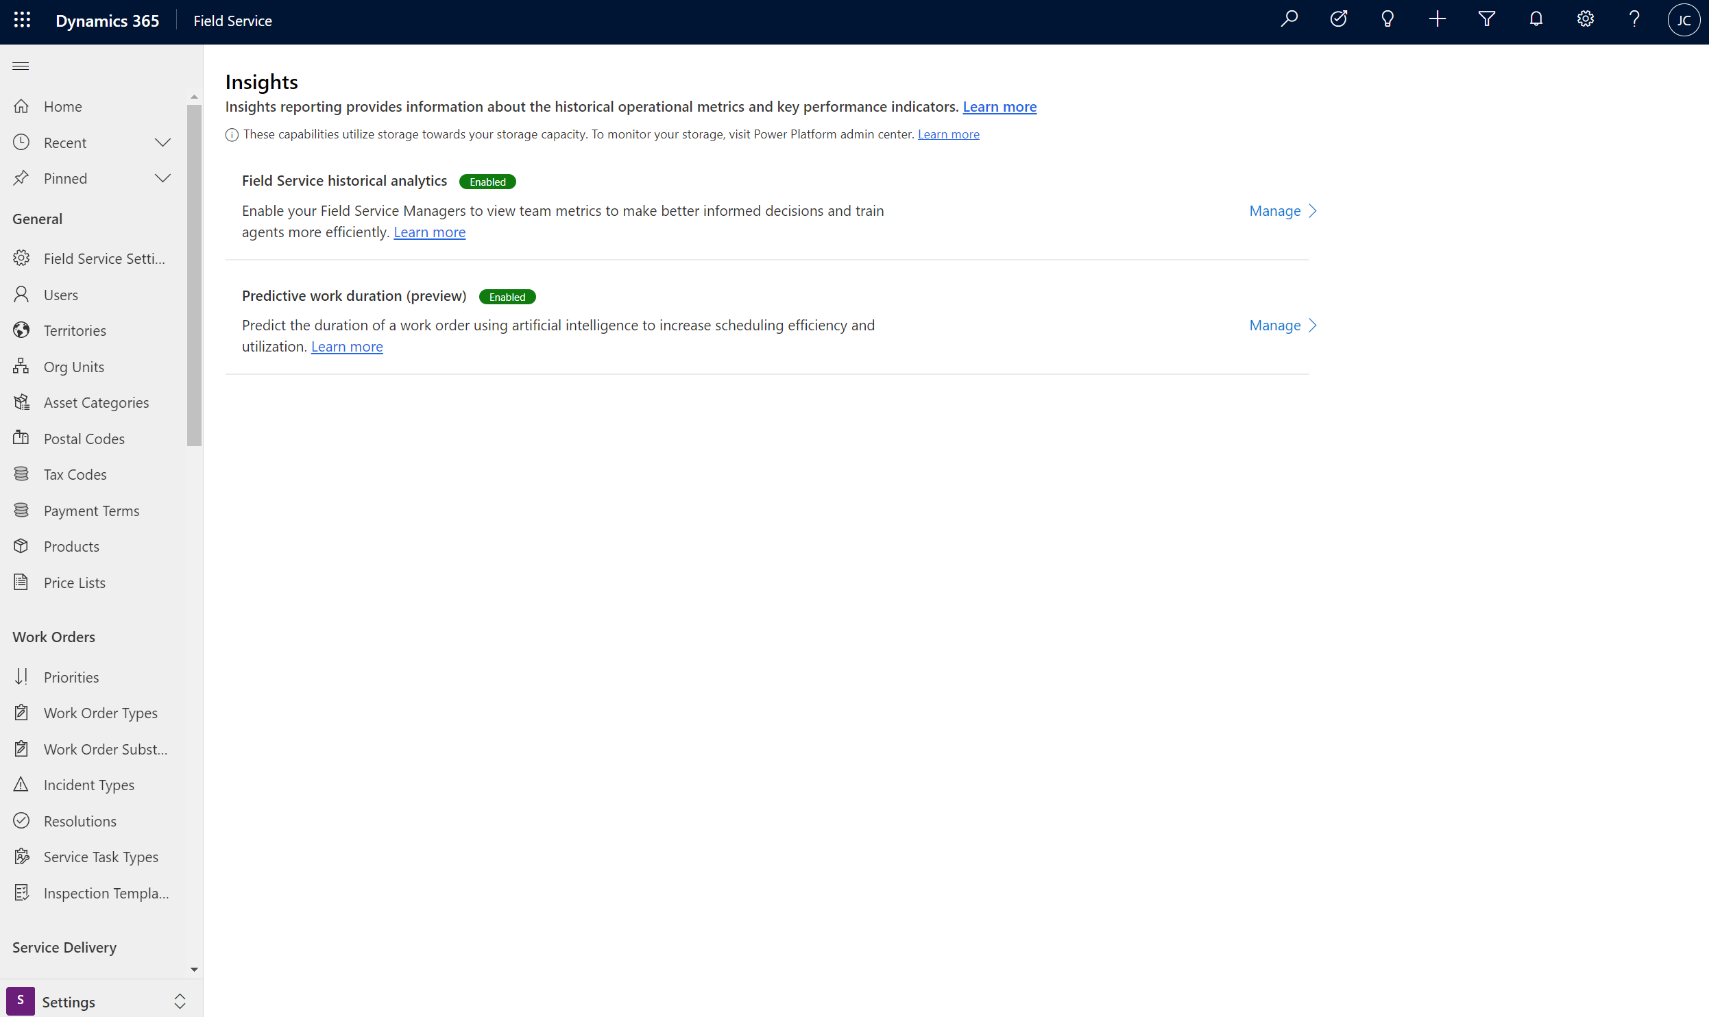Open Learn more link after Insights description
1709x1017 pixels.
[x=999, y=106]
